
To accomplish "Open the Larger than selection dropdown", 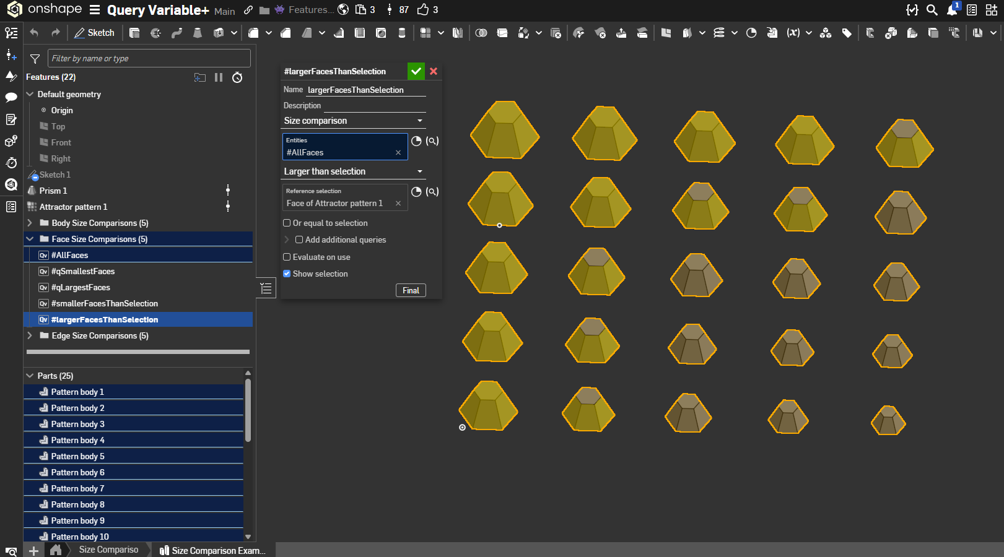I will [x=353, y=171].
